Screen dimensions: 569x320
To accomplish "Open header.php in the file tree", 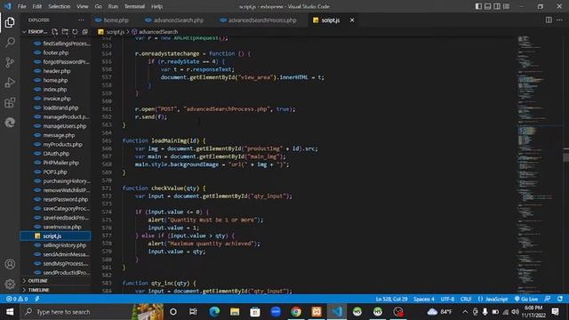I will tap(57, 71).
